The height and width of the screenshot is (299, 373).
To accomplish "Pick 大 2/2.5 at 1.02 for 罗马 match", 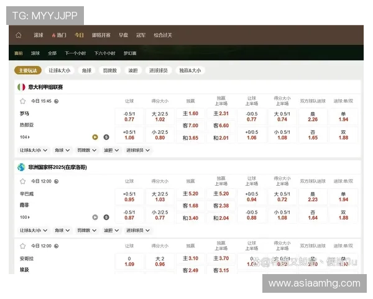I will click(x=160, y=116).
